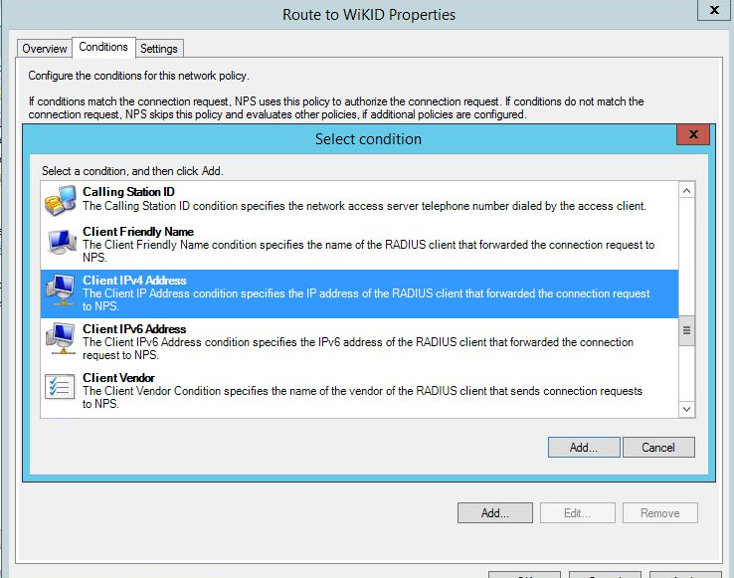The width and height of the screenshot is (734, 578).
Task: Select the Client IPv4 Address network computer icon
Action: (x=61, y=289)
